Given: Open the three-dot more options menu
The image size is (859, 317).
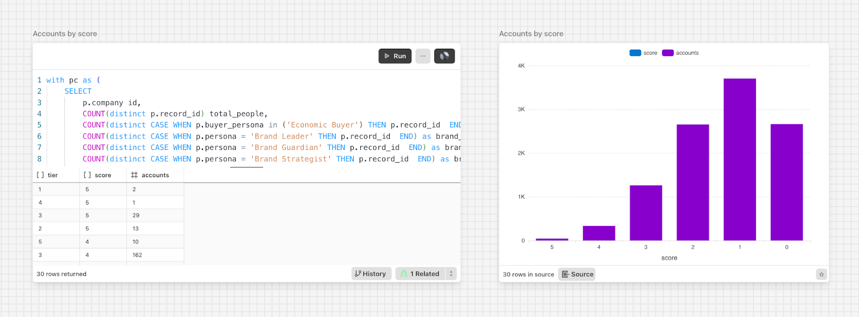Looking at the screenshot, I should pos(423,56).
